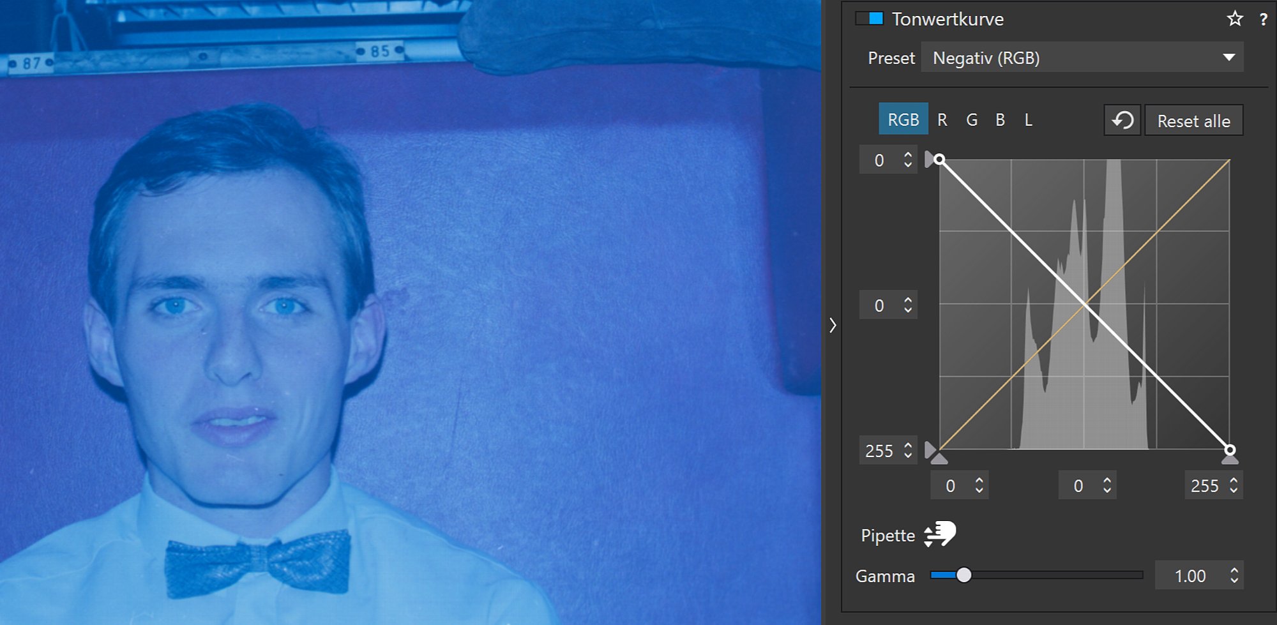Click the Pipette hand tool icon
This screenshot has width=1277, height=625.
(x=940, y=534)
